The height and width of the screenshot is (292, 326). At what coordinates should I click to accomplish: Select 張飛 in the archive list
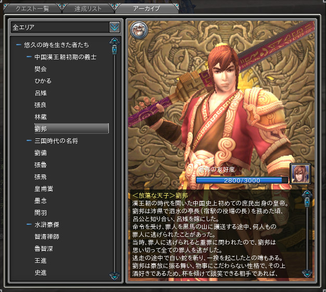coord(41,177)
